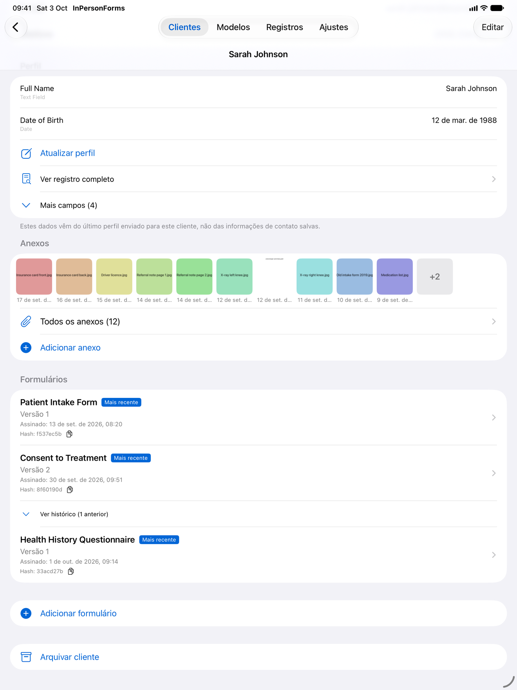Click the paperclip icon for Todos os anexos
The image size is (517, 690).
[26, 321]
